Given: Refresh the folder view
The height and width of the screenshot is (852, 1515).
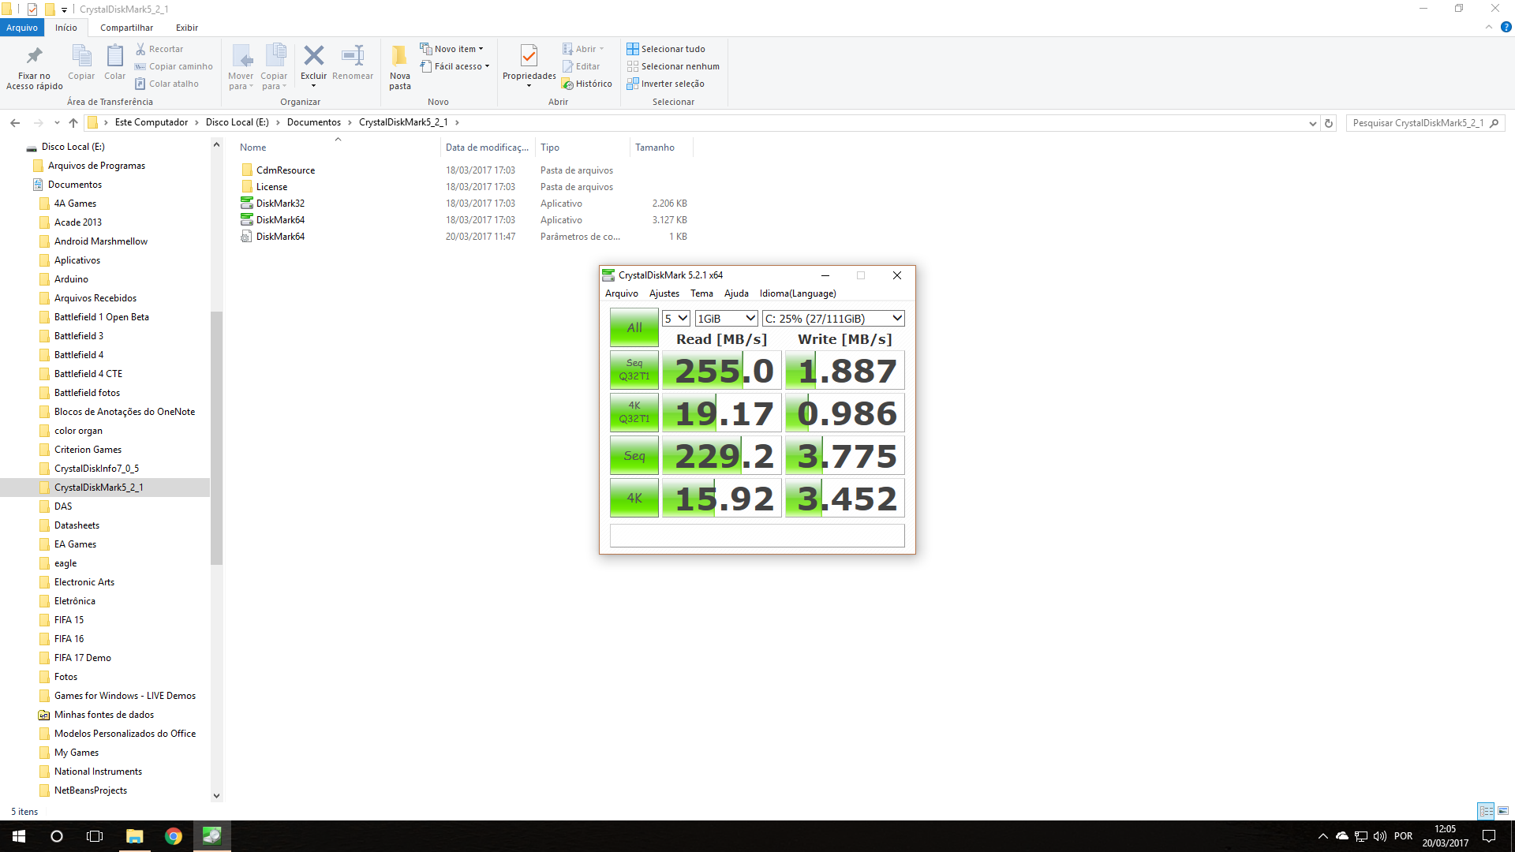Looking at the screenshot, I should (x=1329, y=123).
